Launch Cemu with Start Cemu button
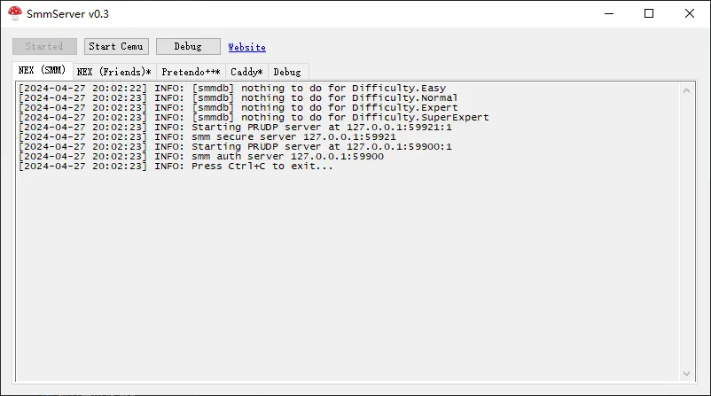This screenshot has width=711, height=396. 116,46
